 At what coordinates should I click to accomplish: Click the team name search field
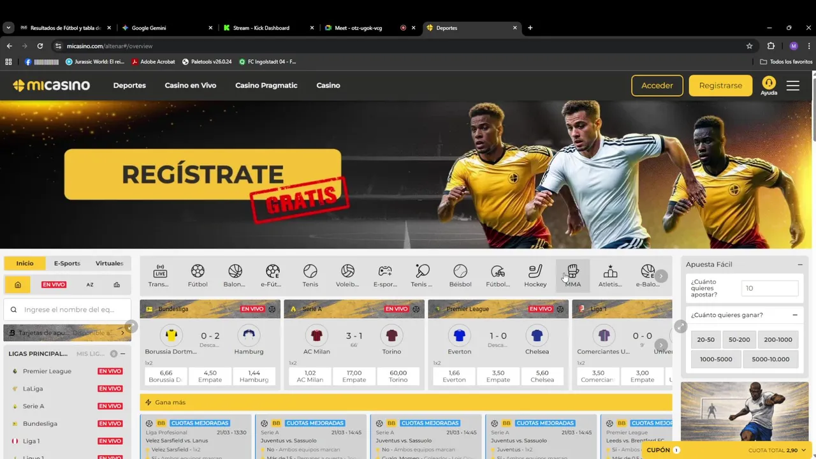pyautogui.click(x=67, y=310)
